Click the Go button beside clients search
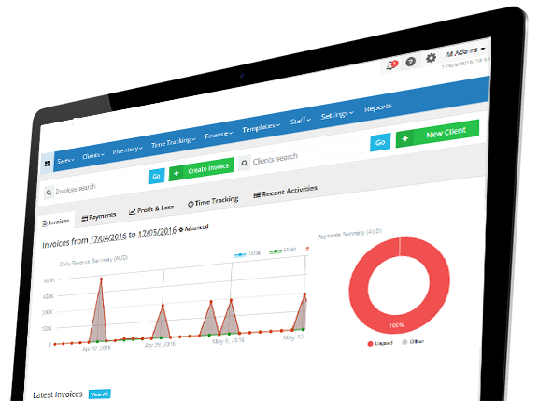Viewport: 538px width, 401px height. [380, 142]
